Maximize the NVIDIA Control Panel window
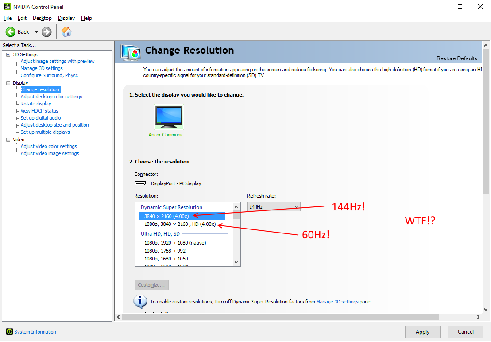This screenshot has height=342, width=491. (x=460, y=7)
